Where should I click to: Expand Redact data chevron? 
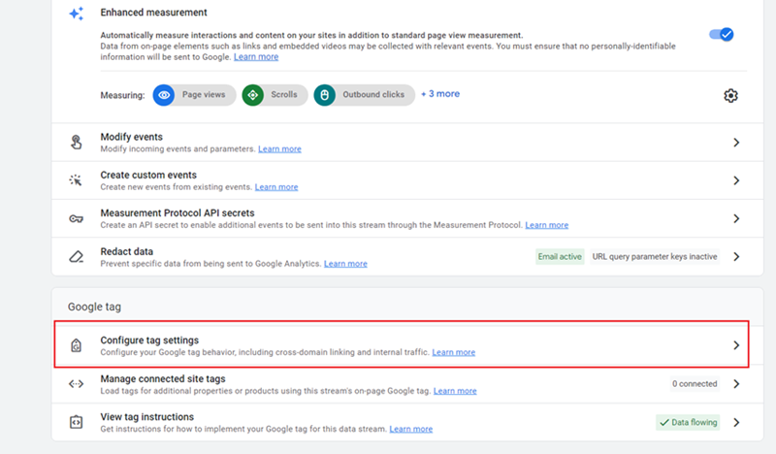point(736,257)
